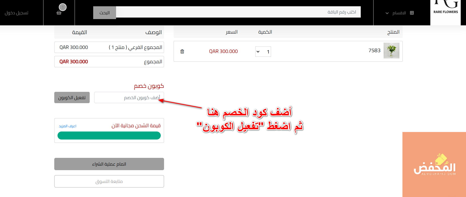466x197 pixels.
Task: Click the product name 7583
Action: point(374,51)
